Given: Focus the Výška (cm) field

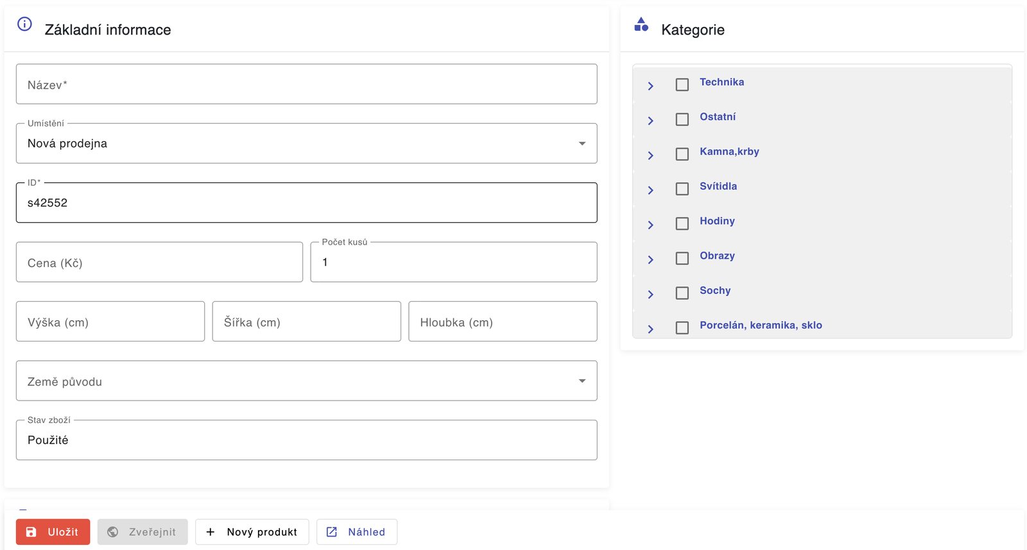Looking at the screenshot, I should click(x=110, y=322).
